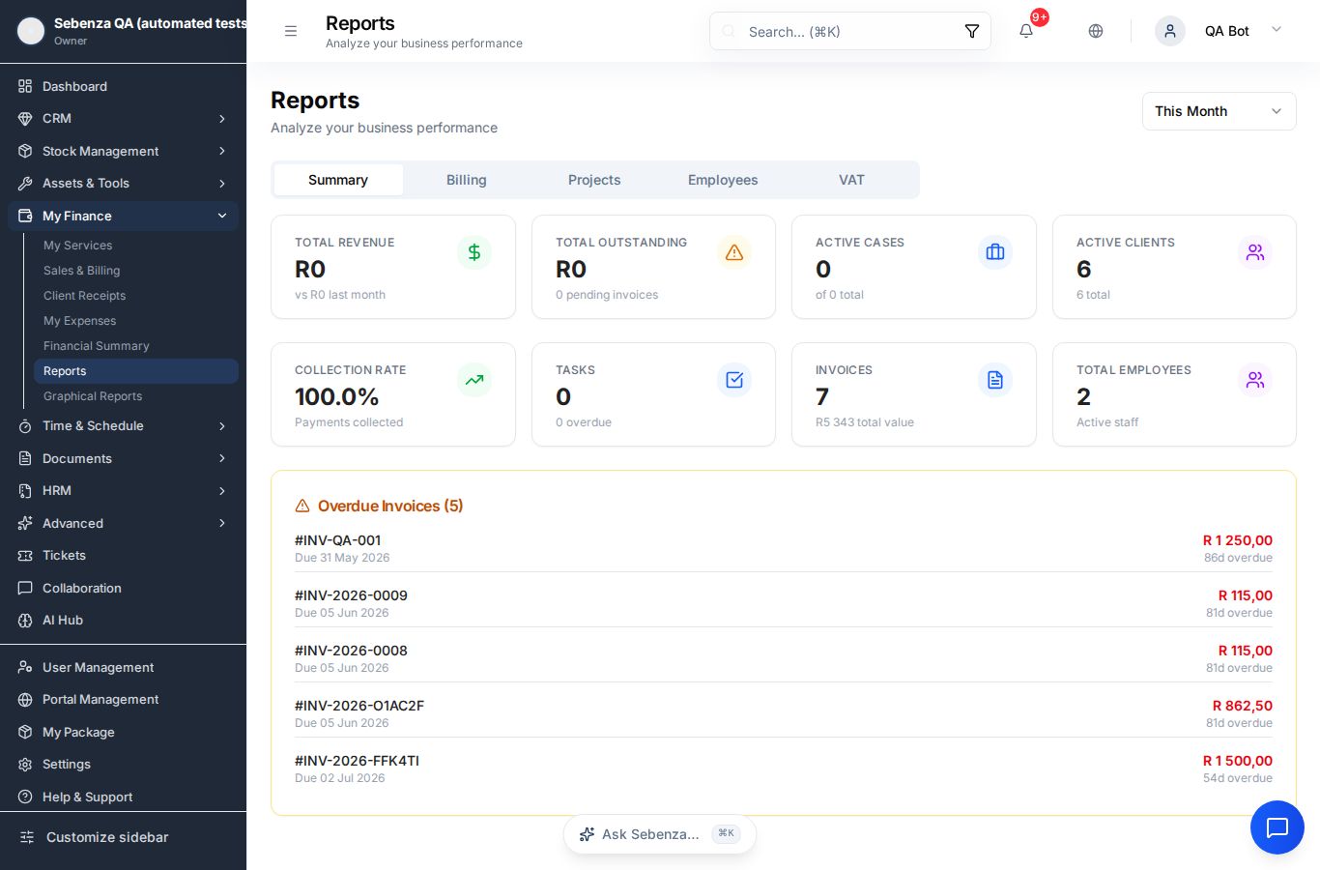Click Total Outstanding warning icon
The width and height of the screenshot is (1320, 870).
[x=734, y=252]
